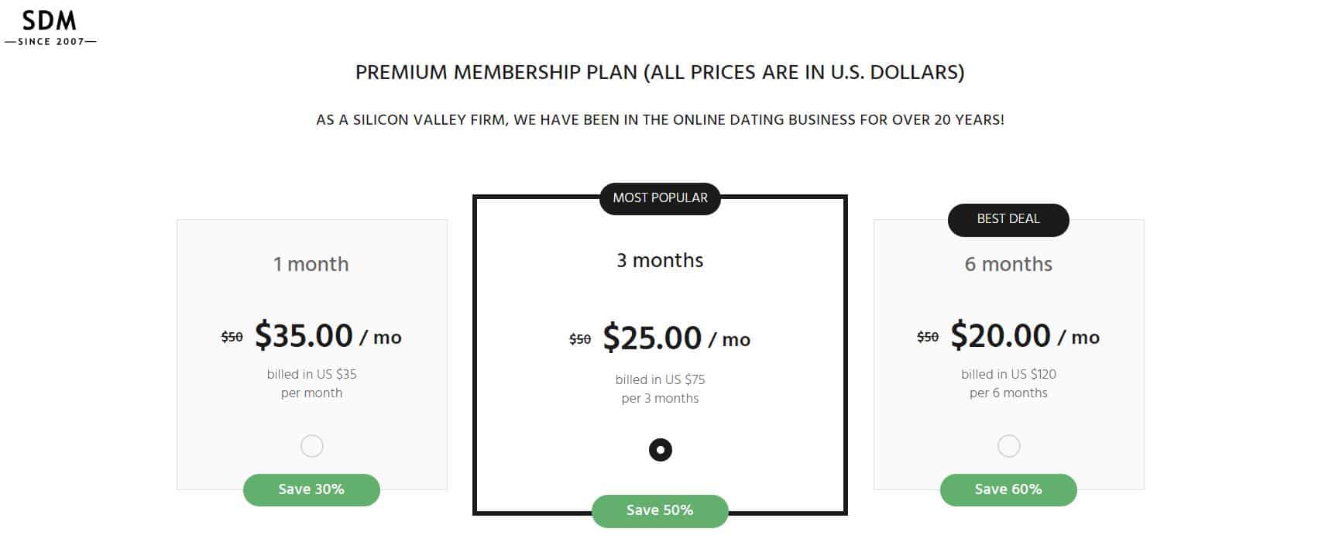Viewport: 1339px width, 549px height.
Task: Click the Save 50% green badge
Action: (x=660, y=510)
